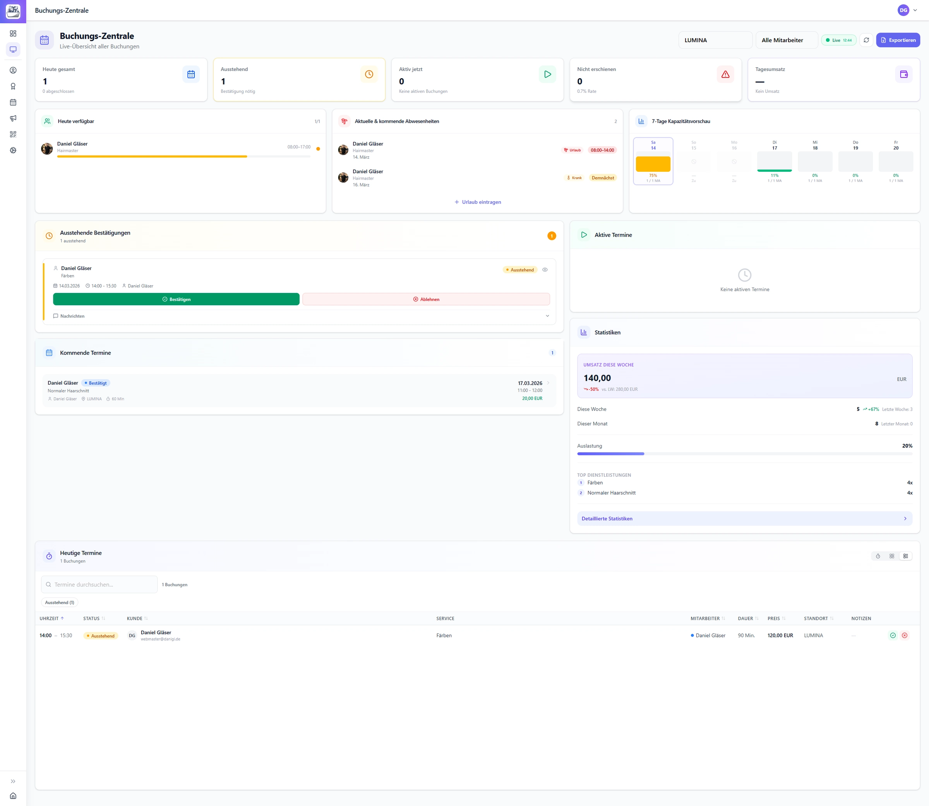The height and width of the screenshot is (806, 929).
Task: Switch Heutige Termine to grid view
Action: 892,556
